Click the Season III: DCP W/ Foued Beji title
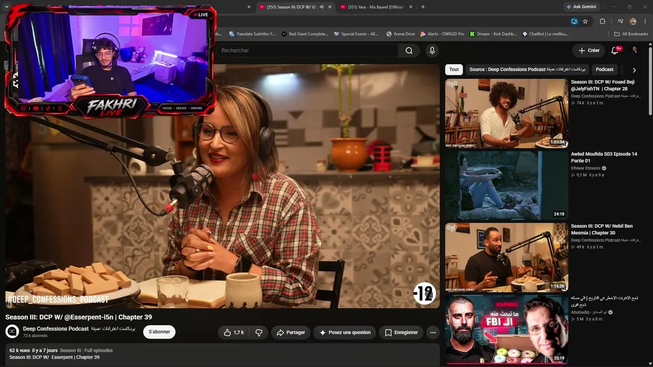Image resolution: width=653 pixels, height=367 pixels. pyautogui.click(x=602, y=85)
